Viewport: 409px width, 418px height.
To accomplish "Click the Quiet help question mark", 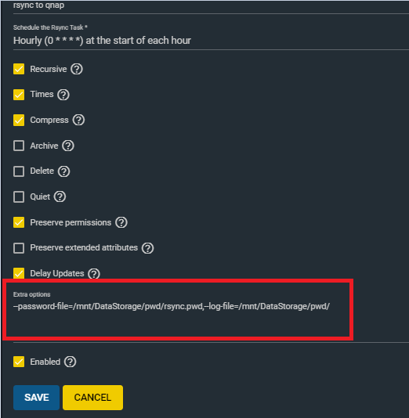I will (x=60, y=196).
